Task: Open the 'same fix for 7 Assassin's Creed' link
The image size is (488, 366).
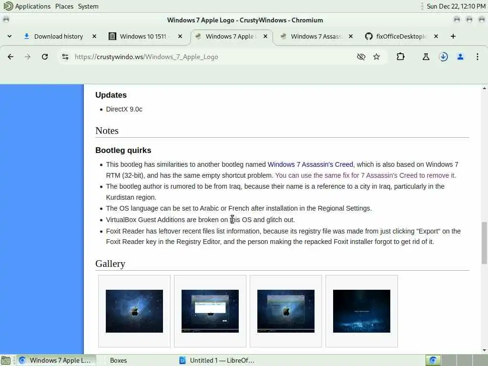Action: point(366,175)
